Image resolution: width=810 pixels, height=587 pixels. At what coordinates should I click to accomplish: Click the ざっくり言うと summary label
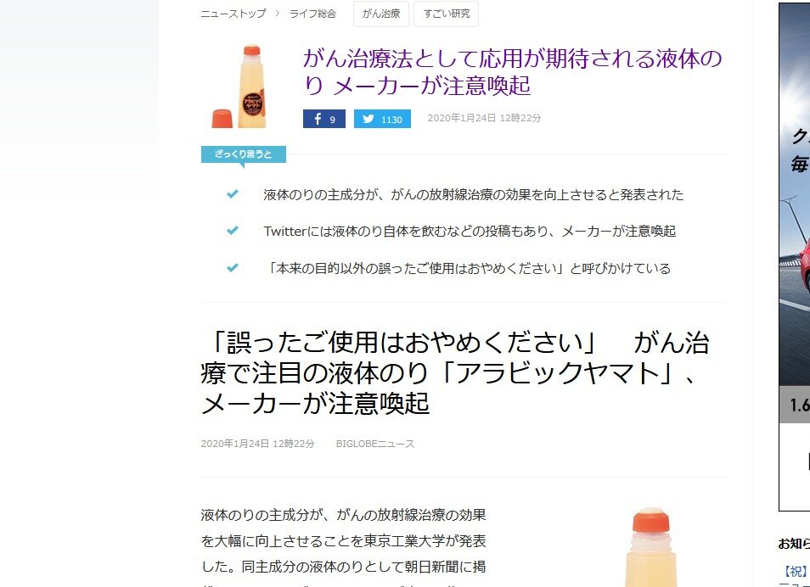coord(244,154)
